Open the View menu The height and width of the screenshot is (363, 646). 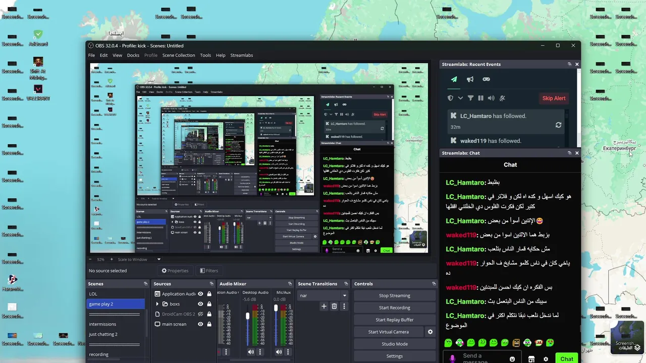(117, 55)
